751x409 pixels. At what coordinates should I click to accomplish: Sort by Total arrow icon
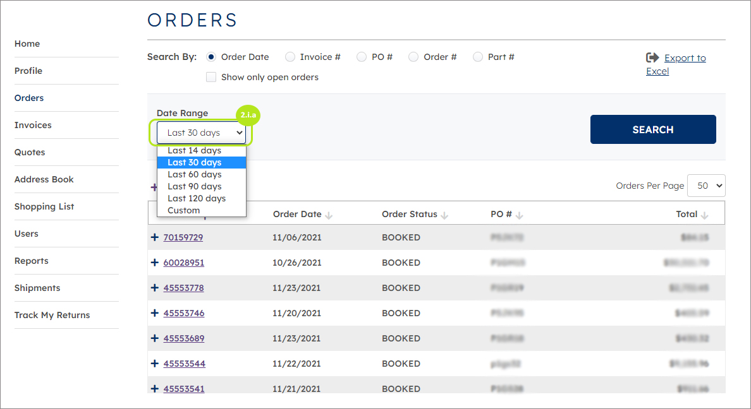pos(705,216)
